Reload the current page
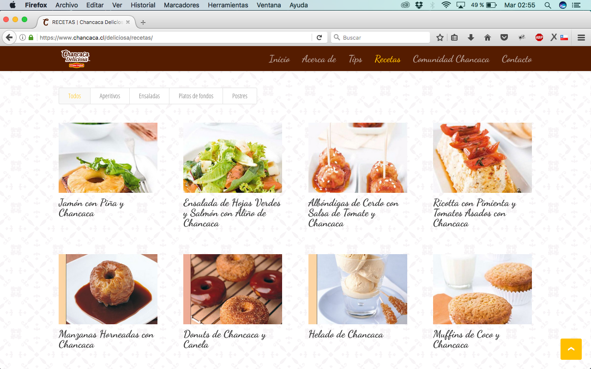Viewport: 591px width, 369px height. [319, 37]
